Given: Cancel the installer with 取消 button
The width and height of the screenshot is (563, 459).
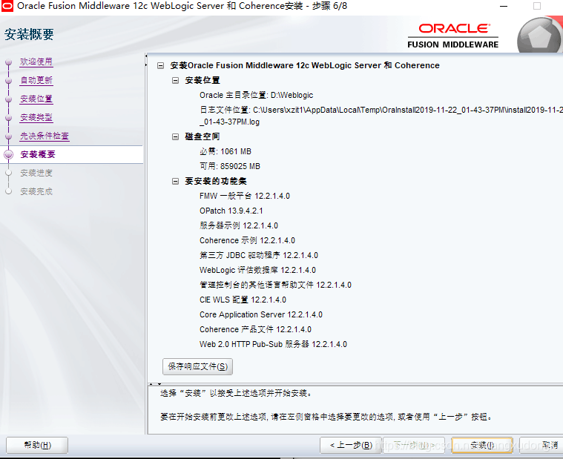Looking at the screenshot, I should pos(541,446).
